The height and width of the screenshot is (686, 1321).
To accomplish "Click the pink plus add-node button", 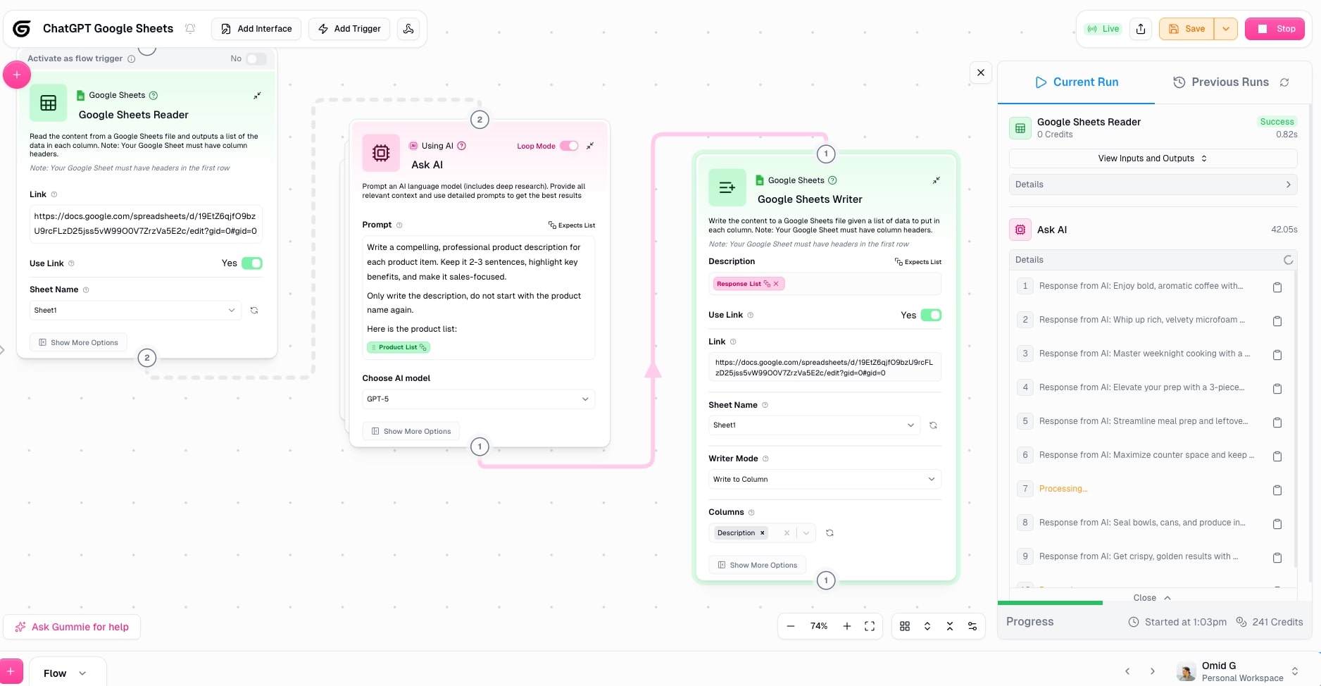I will pos(17,75).
